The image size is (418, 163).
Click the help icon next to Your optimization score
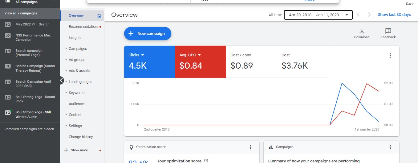206,161
